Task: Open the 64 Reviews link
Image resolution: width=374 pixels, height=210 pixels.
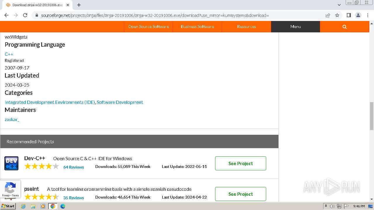Action: pos(74,167)
